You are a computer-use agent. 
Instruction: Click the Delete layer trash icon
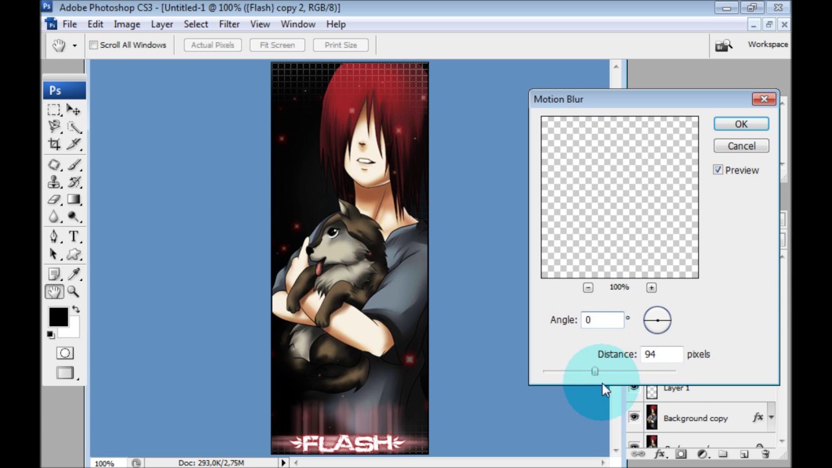(765, 454)
